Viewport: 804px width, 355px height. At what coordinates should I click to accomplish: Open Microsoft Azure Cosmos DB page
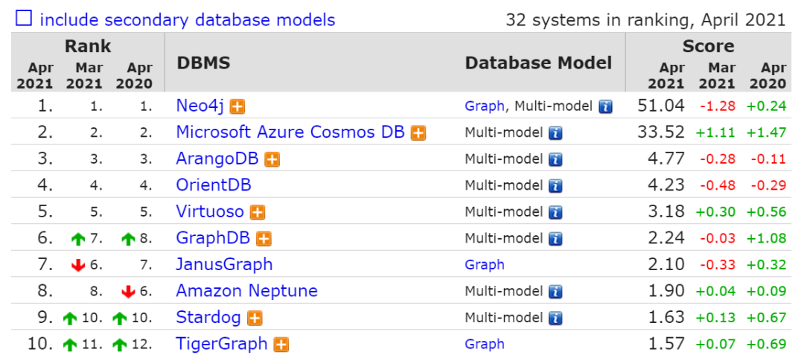(290, 132)
